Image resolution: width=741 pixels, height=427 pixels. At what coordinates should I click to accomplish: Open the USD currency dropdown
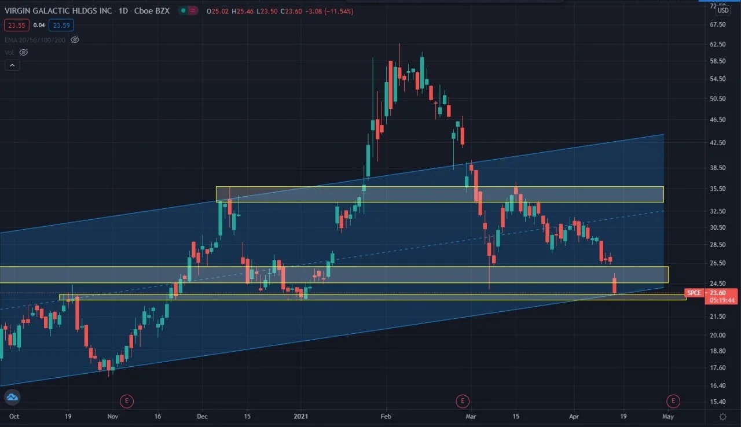[723, 10]
